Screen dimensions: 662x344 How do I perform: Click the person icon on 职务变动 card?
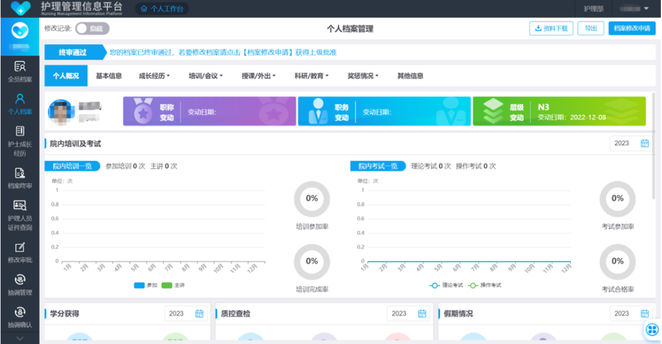318,112
